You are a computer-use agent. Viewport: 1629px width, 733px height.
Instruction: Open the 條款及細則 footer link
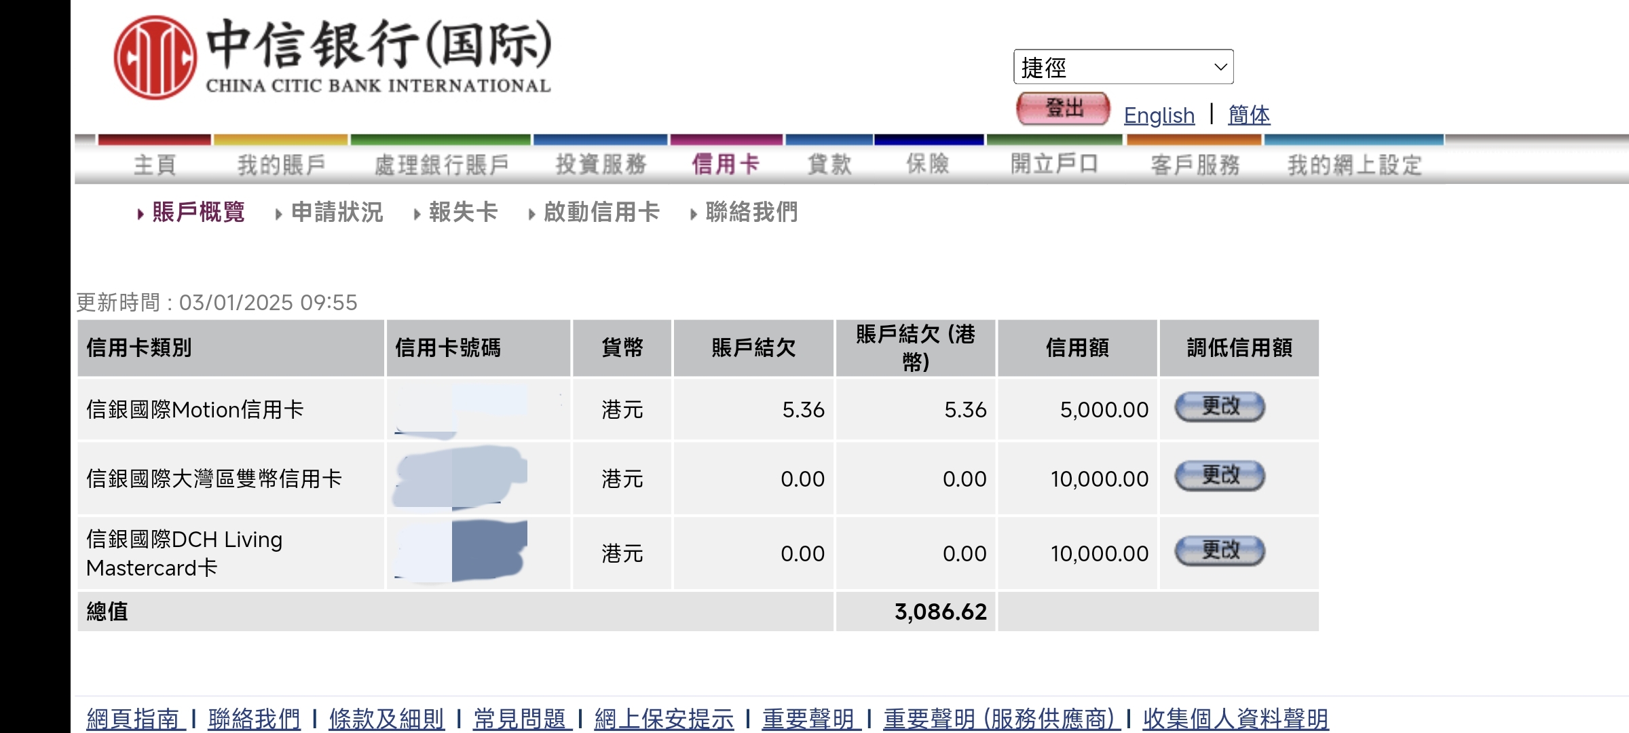point(387,719)
